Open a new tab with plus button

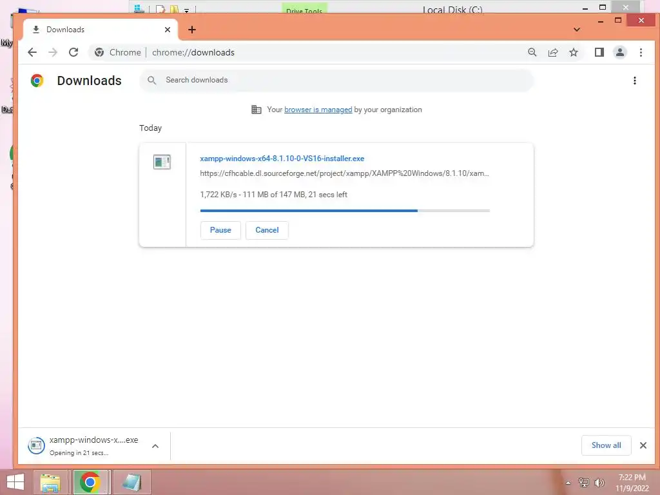click(x=192, y=30)
